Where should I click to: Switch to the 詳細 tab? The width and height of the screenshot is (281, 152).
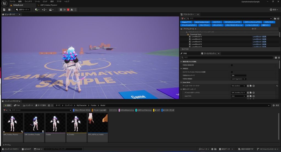185,53
